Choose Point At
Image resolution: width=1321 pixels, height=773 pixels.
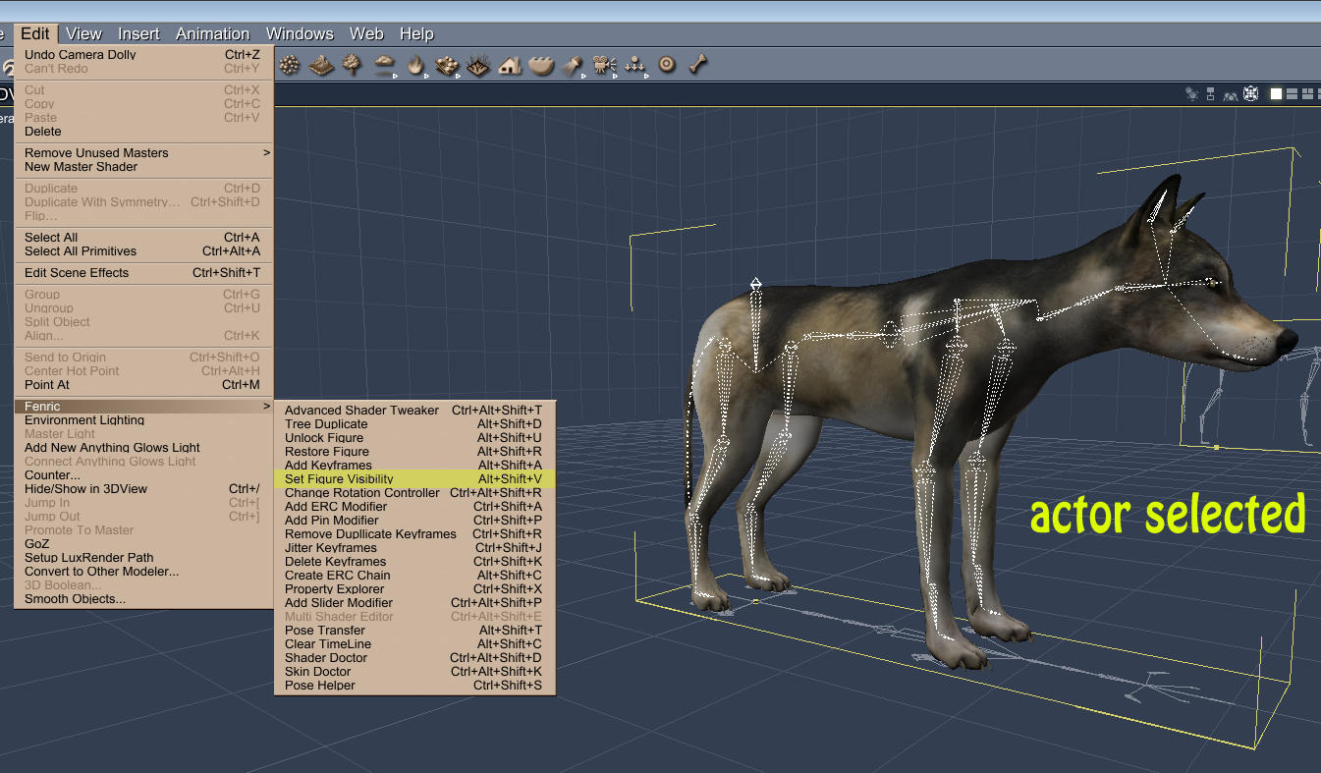pos(143,385)
